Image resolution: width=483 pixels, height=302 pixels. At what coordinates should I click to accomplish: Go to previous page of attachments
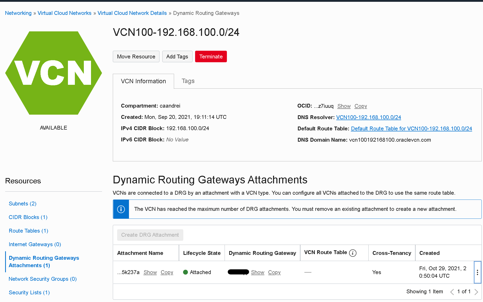[452, 292]
